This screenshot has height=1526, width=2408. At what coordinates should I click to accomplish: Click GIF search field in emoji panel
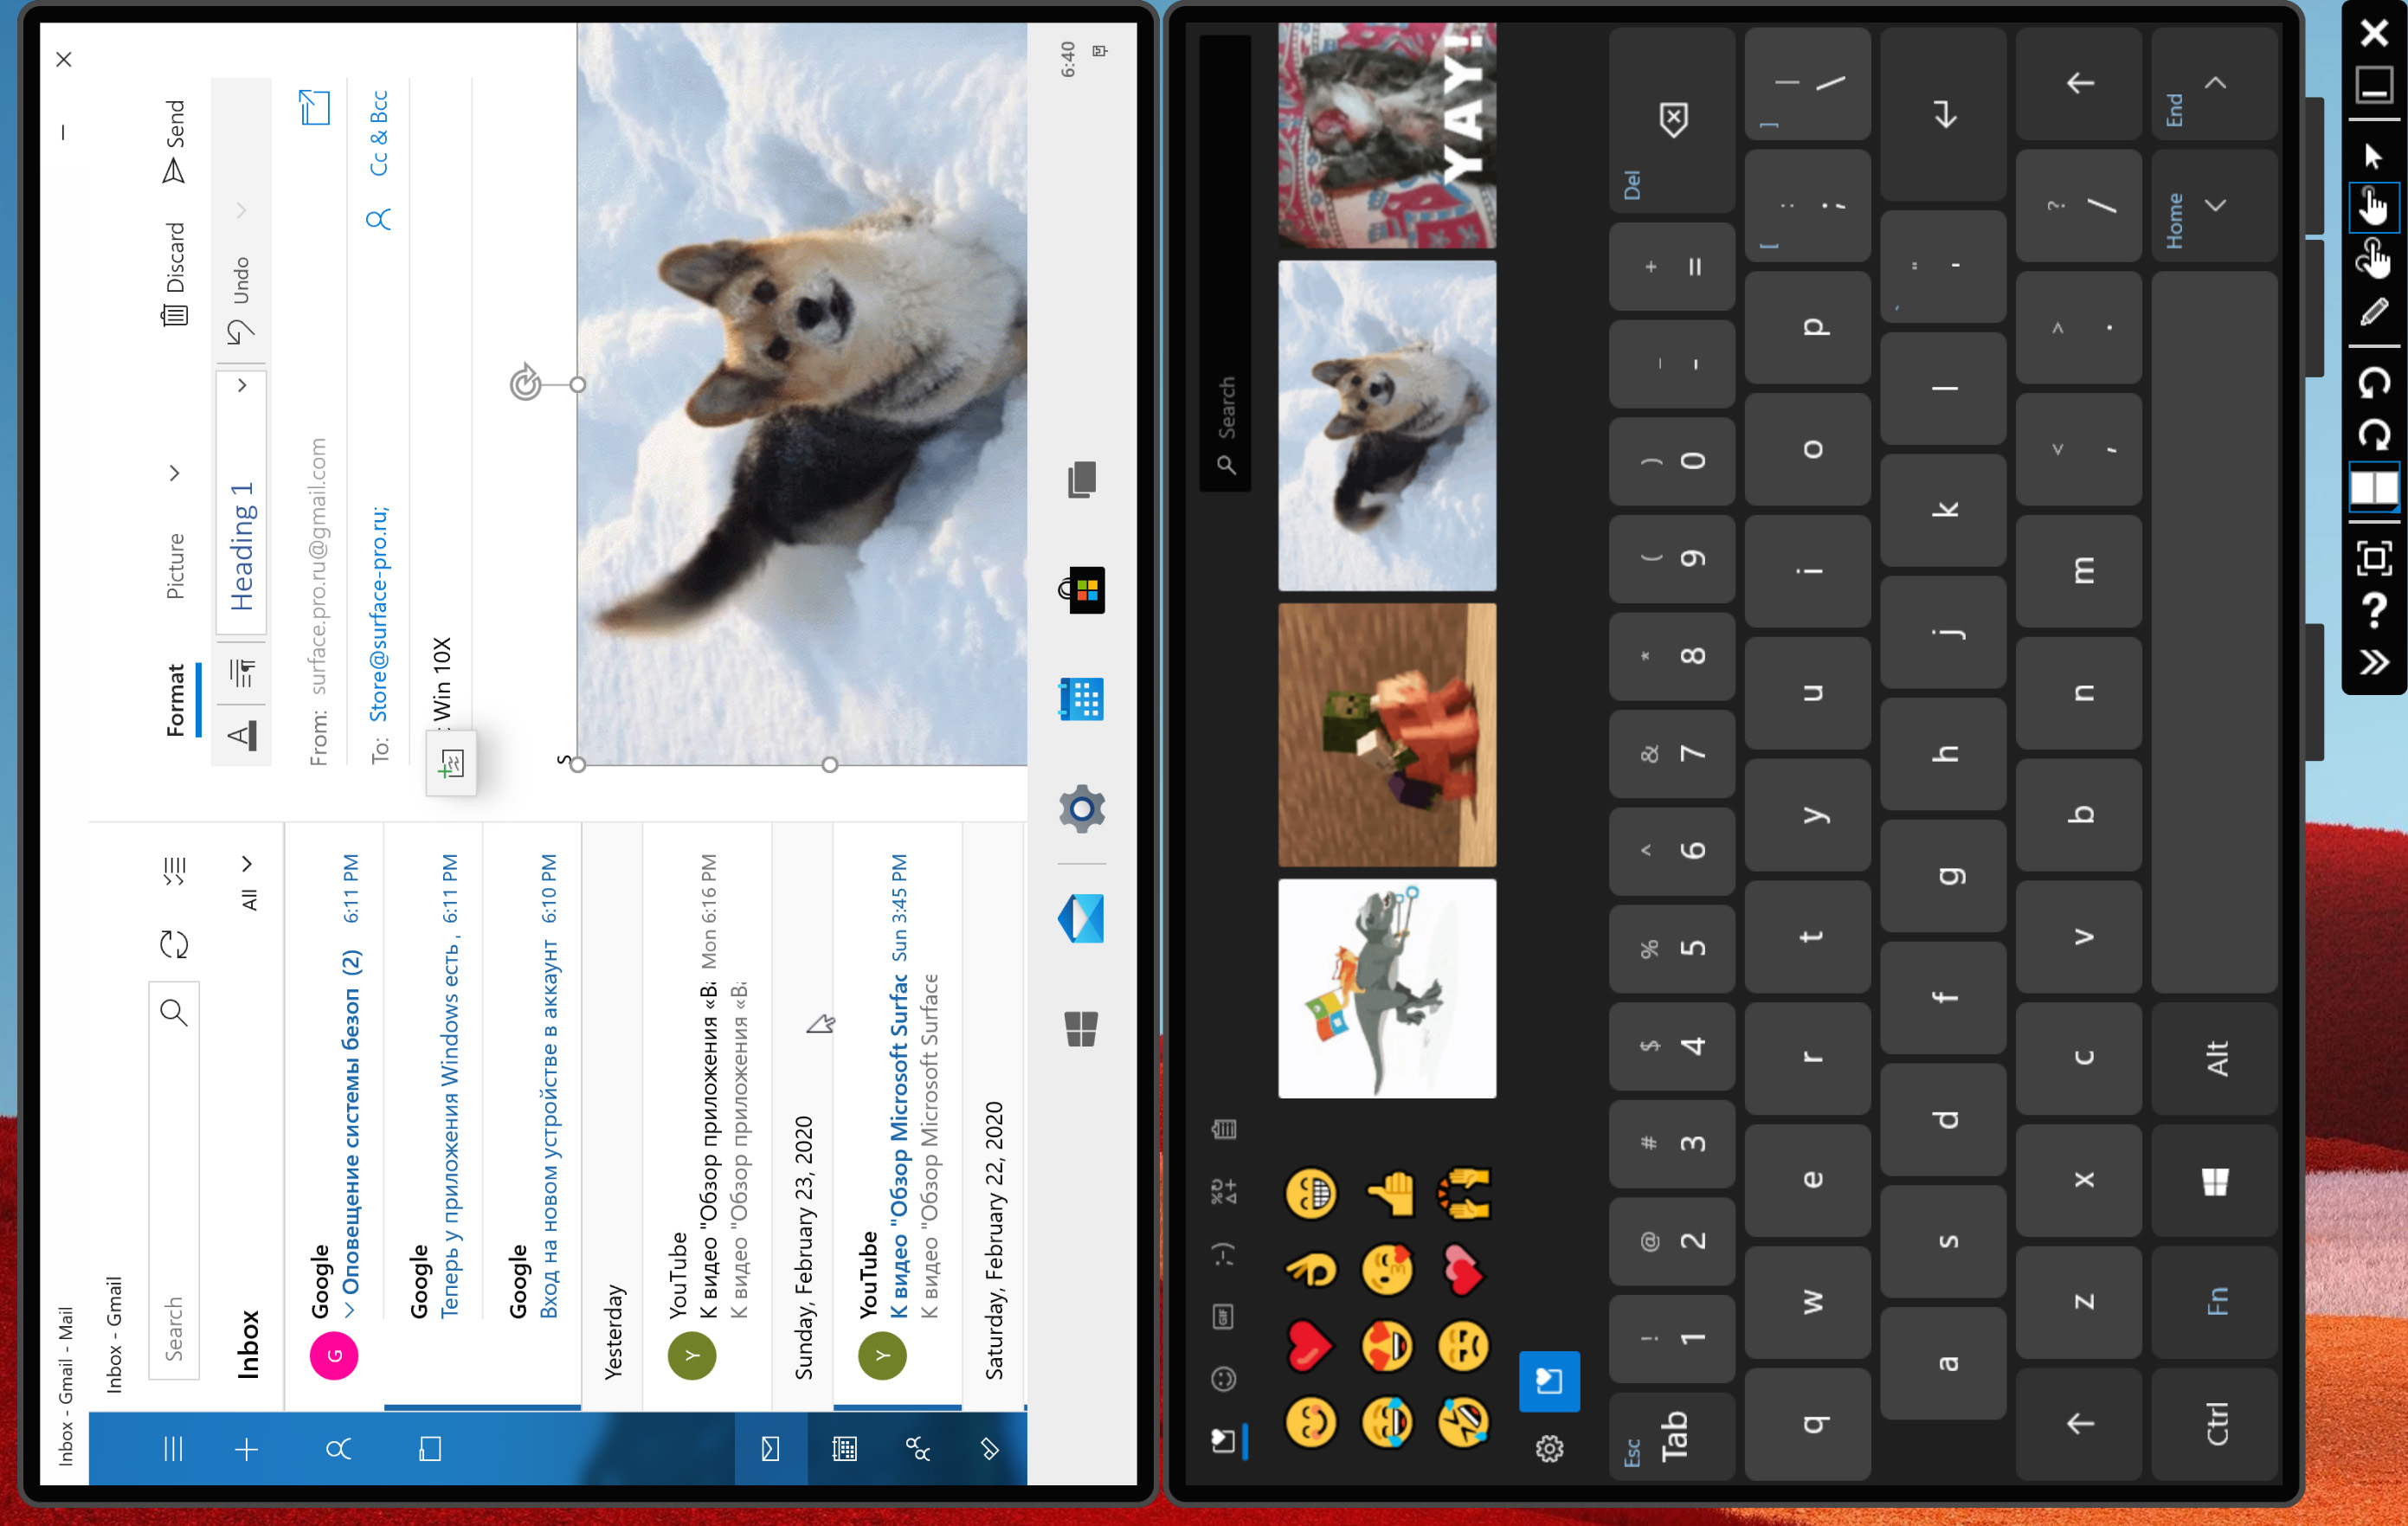[x=1226, y=262]
